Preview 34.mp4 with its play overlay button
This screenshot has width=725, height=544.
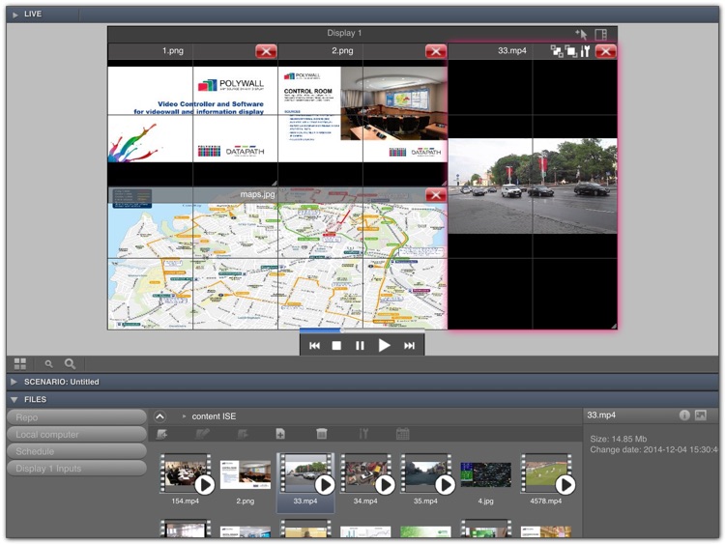pyautogui.click(x=385, y=485)
